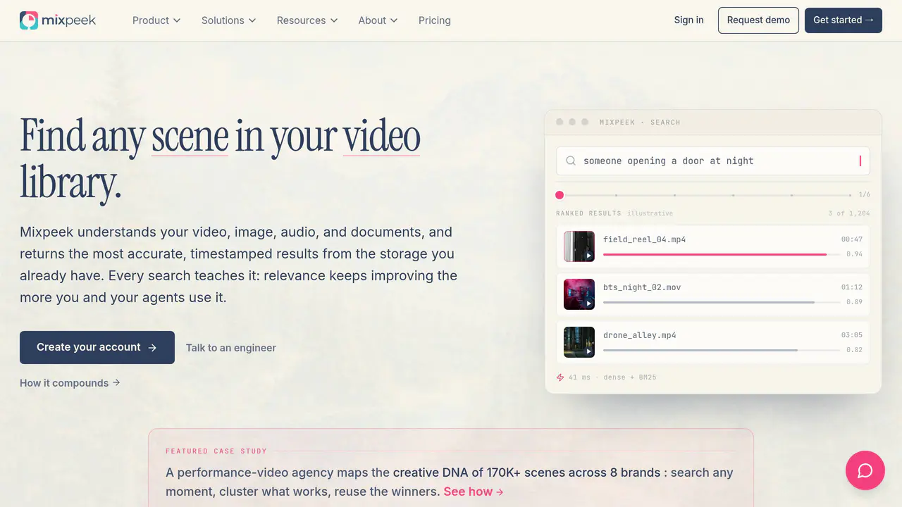Click the 01:12 timestamp
Viewport: 902px width, 507px height.
852,287
